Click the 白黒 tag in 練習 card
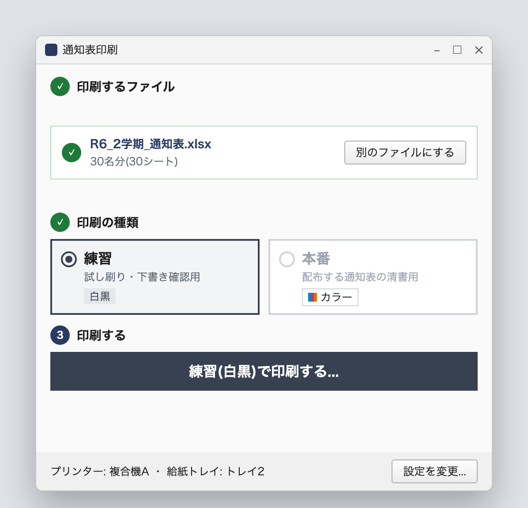The width and height of the screenshot is (528, 508). [100, 296]
